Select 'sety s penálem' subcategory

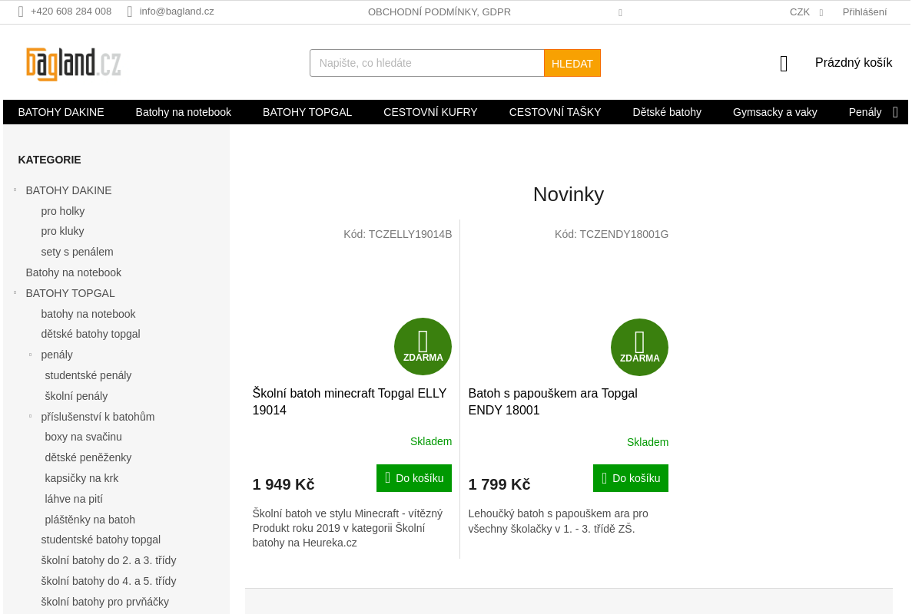77,252
